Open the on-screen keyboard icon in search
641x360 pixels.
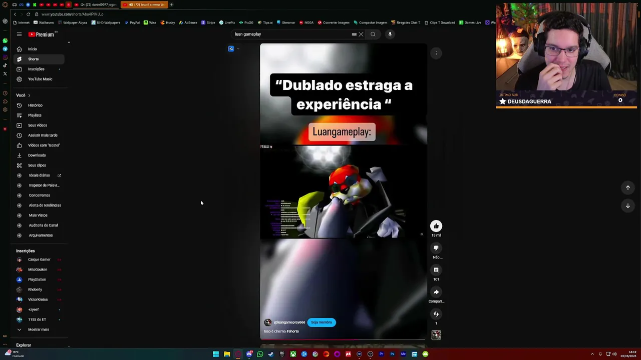click(354, 34)
